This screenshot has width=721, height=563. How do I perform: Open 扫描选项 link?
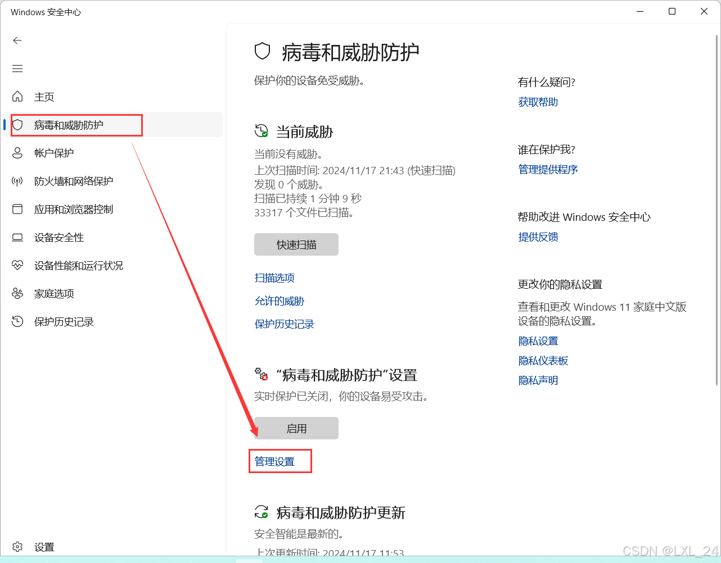tap(274, 278)
